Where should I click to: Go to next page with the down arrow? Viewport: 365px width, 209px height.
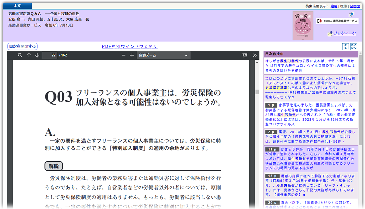[37, 55]
